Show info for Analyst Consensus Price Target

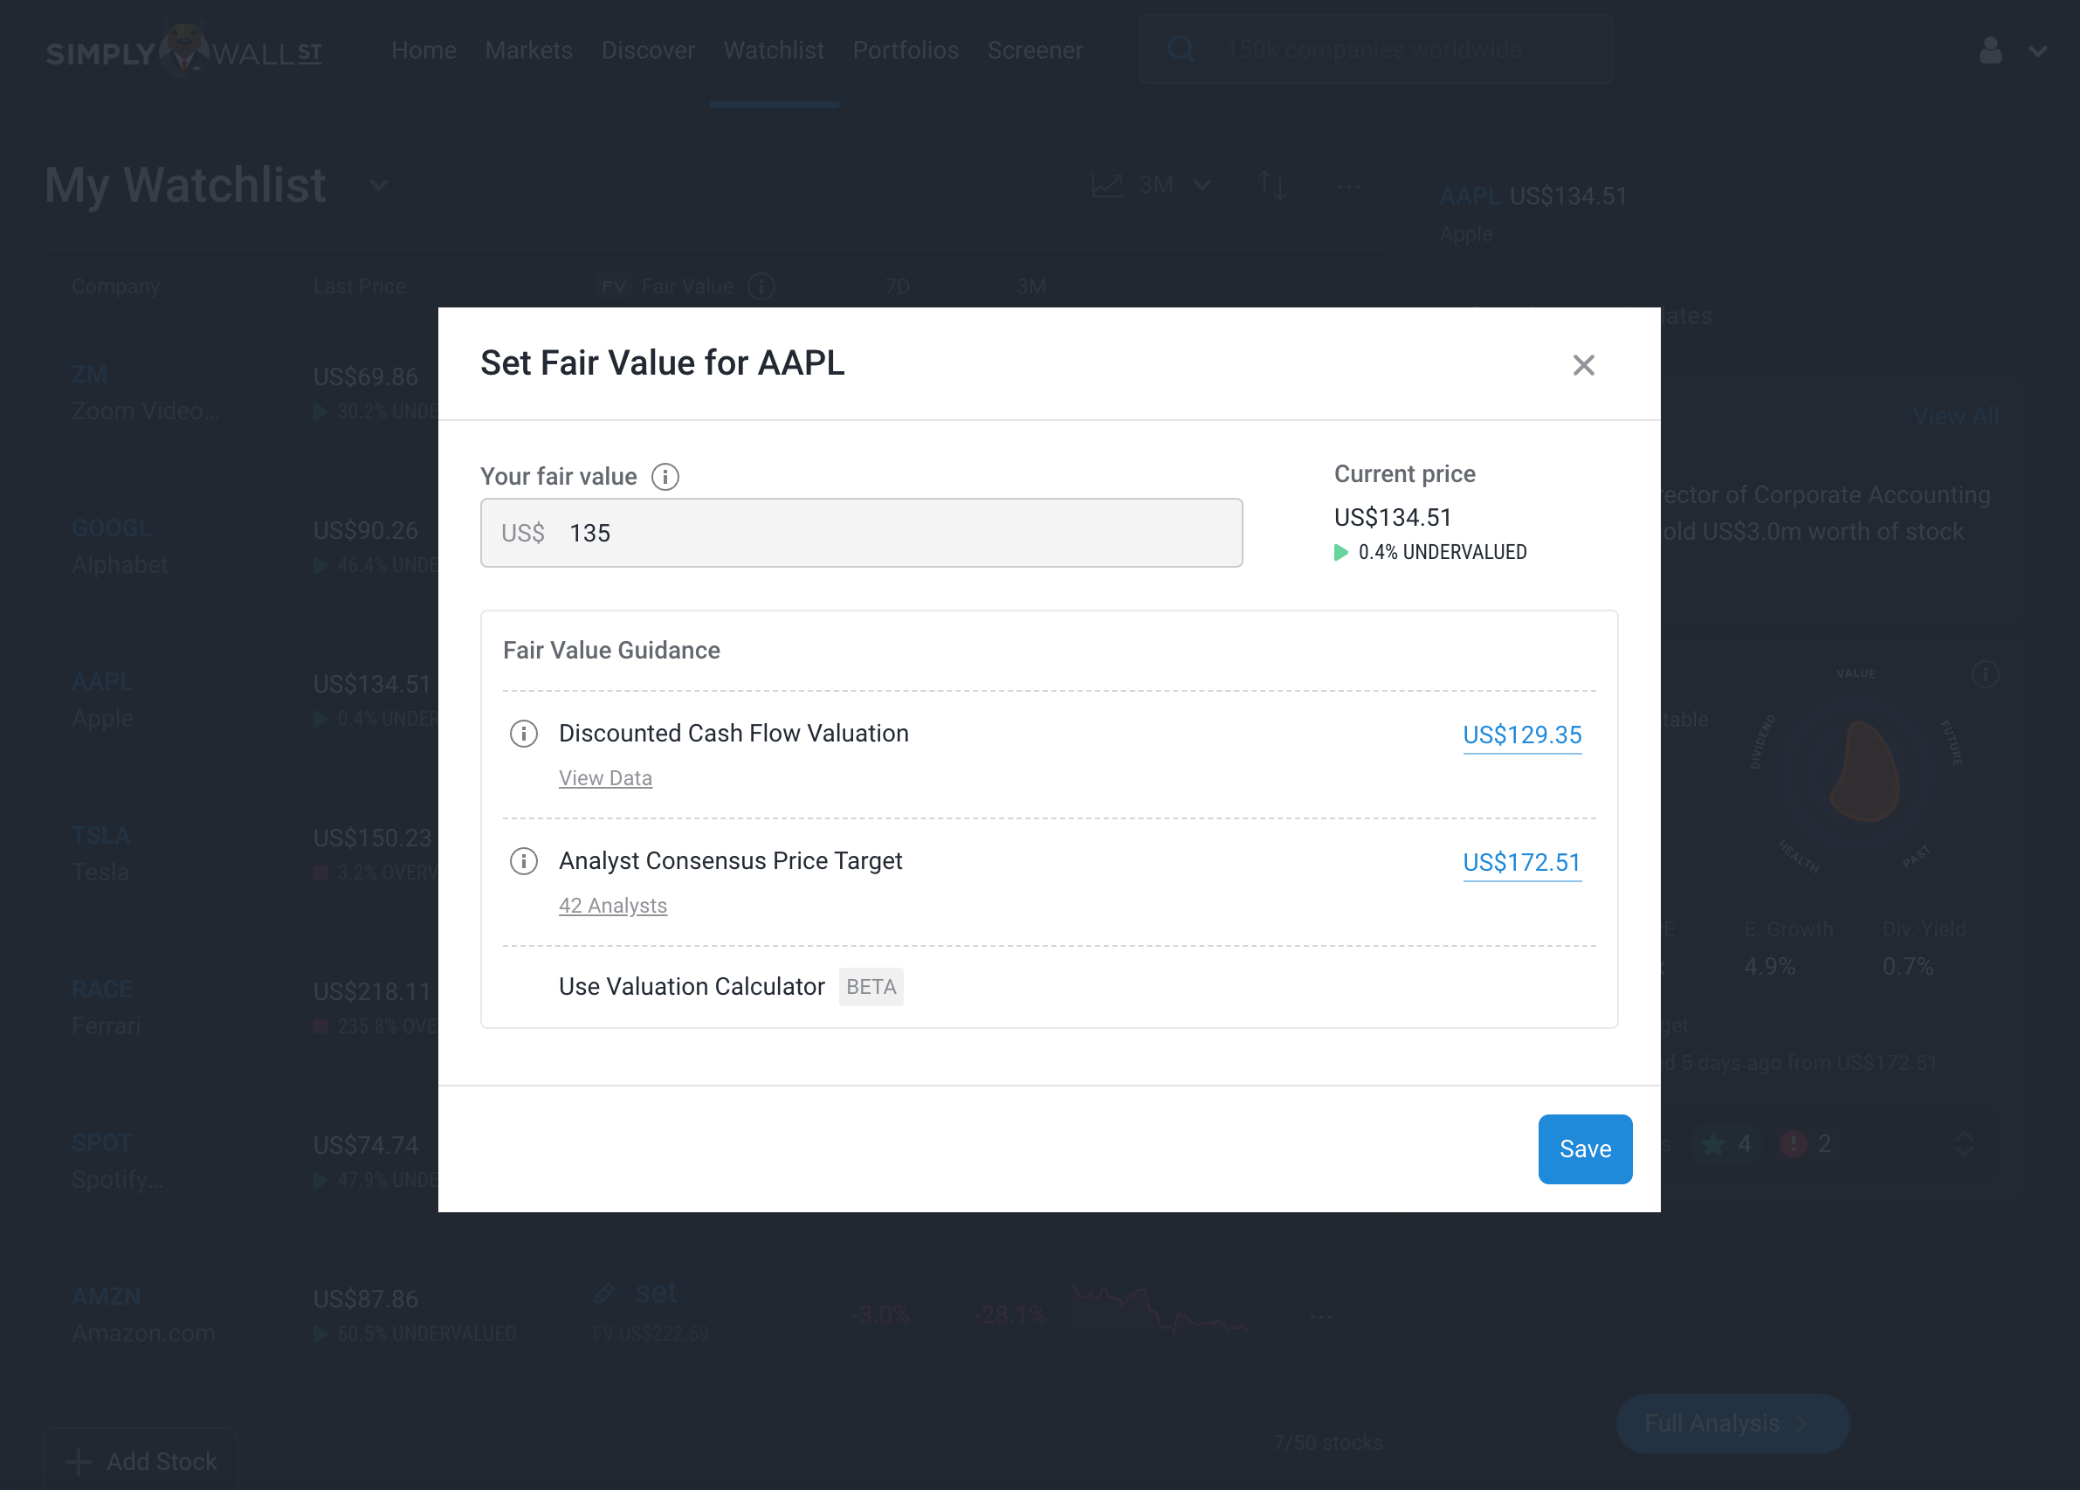pyautogui.click(x=524, y=861)
